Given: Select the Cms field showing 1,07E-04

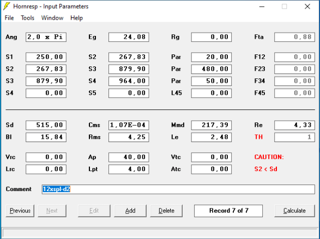Looking at the screenshot, I should [x=129, y=125].
